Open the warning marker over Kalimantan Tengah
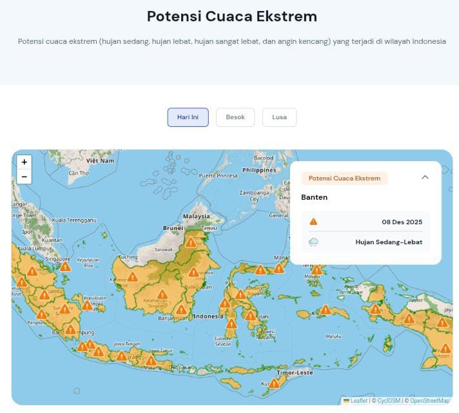The image size is (459, 413). tap(162, 294)
